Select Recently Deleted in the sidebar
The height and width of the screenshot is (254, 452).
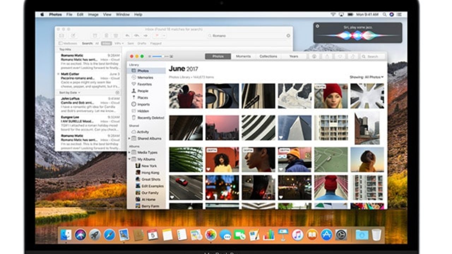coord(148,118)
